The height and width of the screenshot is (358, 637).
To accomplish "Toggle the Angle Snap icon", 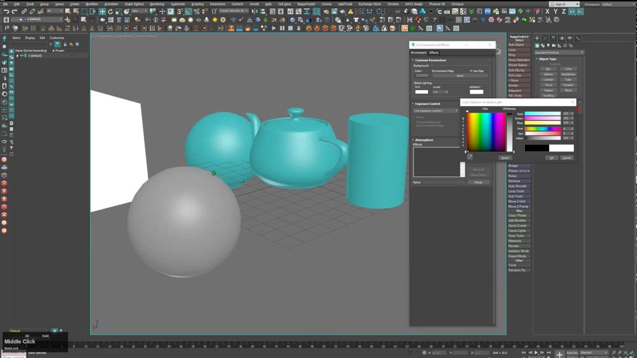I will (x=189, y=11).
